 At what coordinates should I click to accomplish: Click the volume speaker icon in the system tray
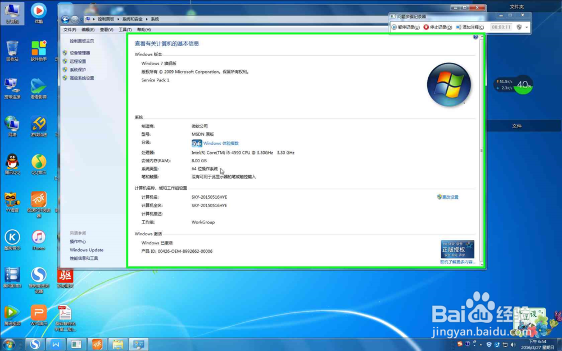(513, 345)
